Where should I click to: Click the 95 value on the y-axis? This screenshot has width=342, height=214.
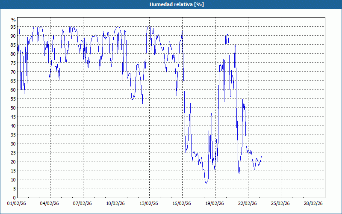coord(13,27)
